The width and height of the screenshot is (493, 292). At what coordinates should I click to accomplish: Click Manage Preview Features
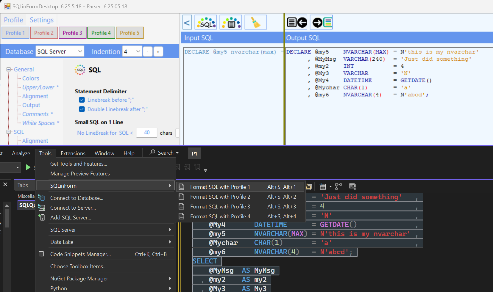(x=80, y=173)
